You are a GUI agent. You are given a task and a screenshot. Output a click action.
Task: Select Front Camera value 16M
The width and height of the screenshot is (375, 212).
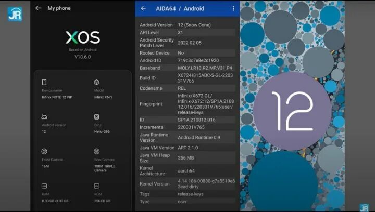coord(45,166)
